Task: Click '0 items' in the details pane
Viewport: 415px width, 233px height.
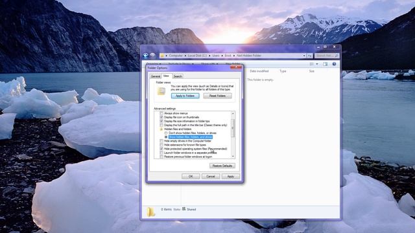Action: 166,209
